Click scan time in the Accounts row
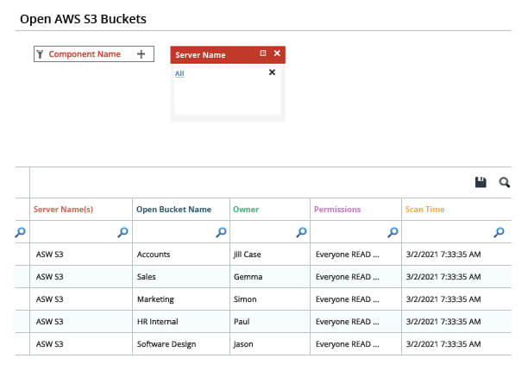The width and height of the screenshot is (528, 371). [x=443, y=255]
